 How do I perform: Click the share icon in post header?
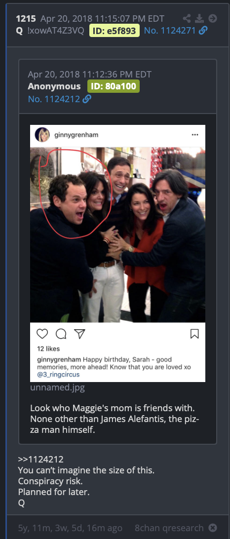coord(187,18)
